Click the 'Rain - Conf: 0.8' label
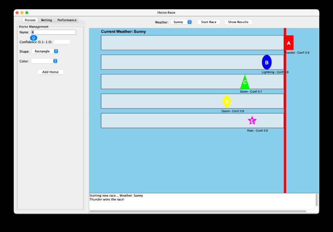This screenshot has width=333, height=232. pos(258,131)
